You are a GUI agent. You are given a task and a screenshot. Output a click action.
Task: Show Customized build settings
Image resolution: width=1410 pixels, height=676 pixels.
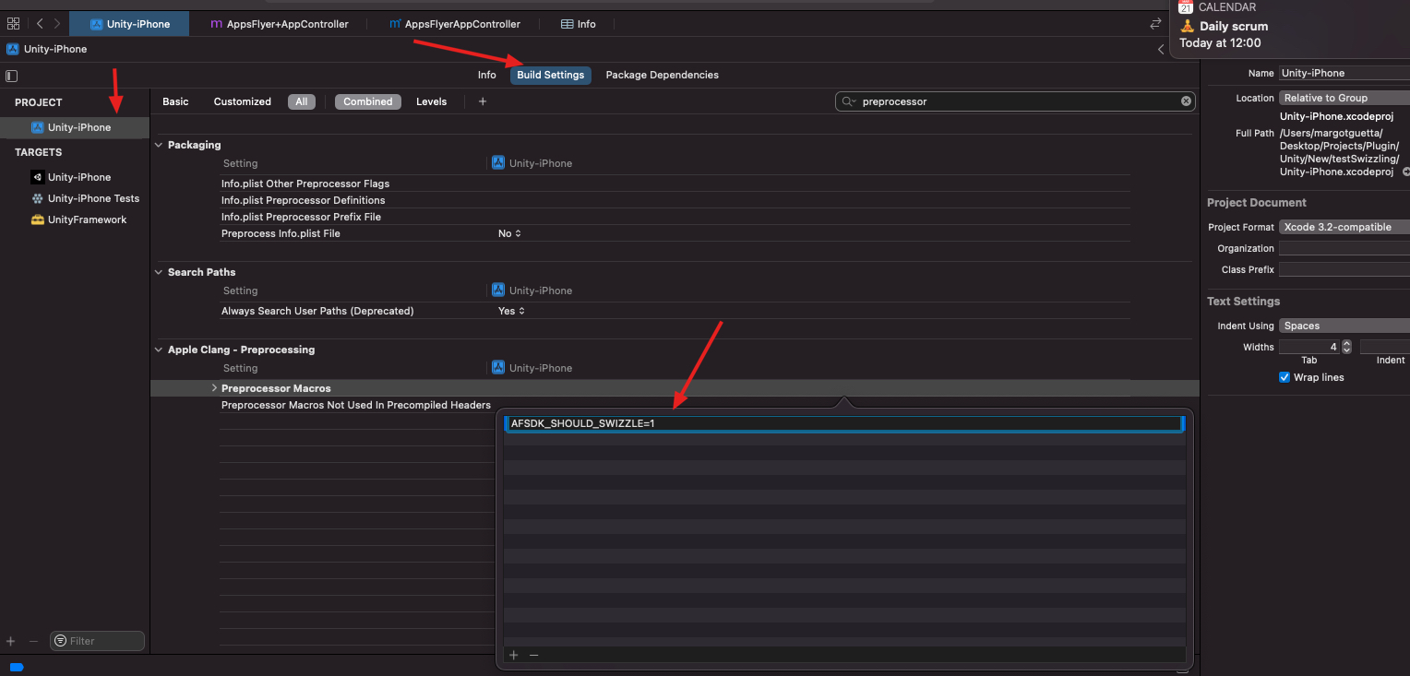243,101
